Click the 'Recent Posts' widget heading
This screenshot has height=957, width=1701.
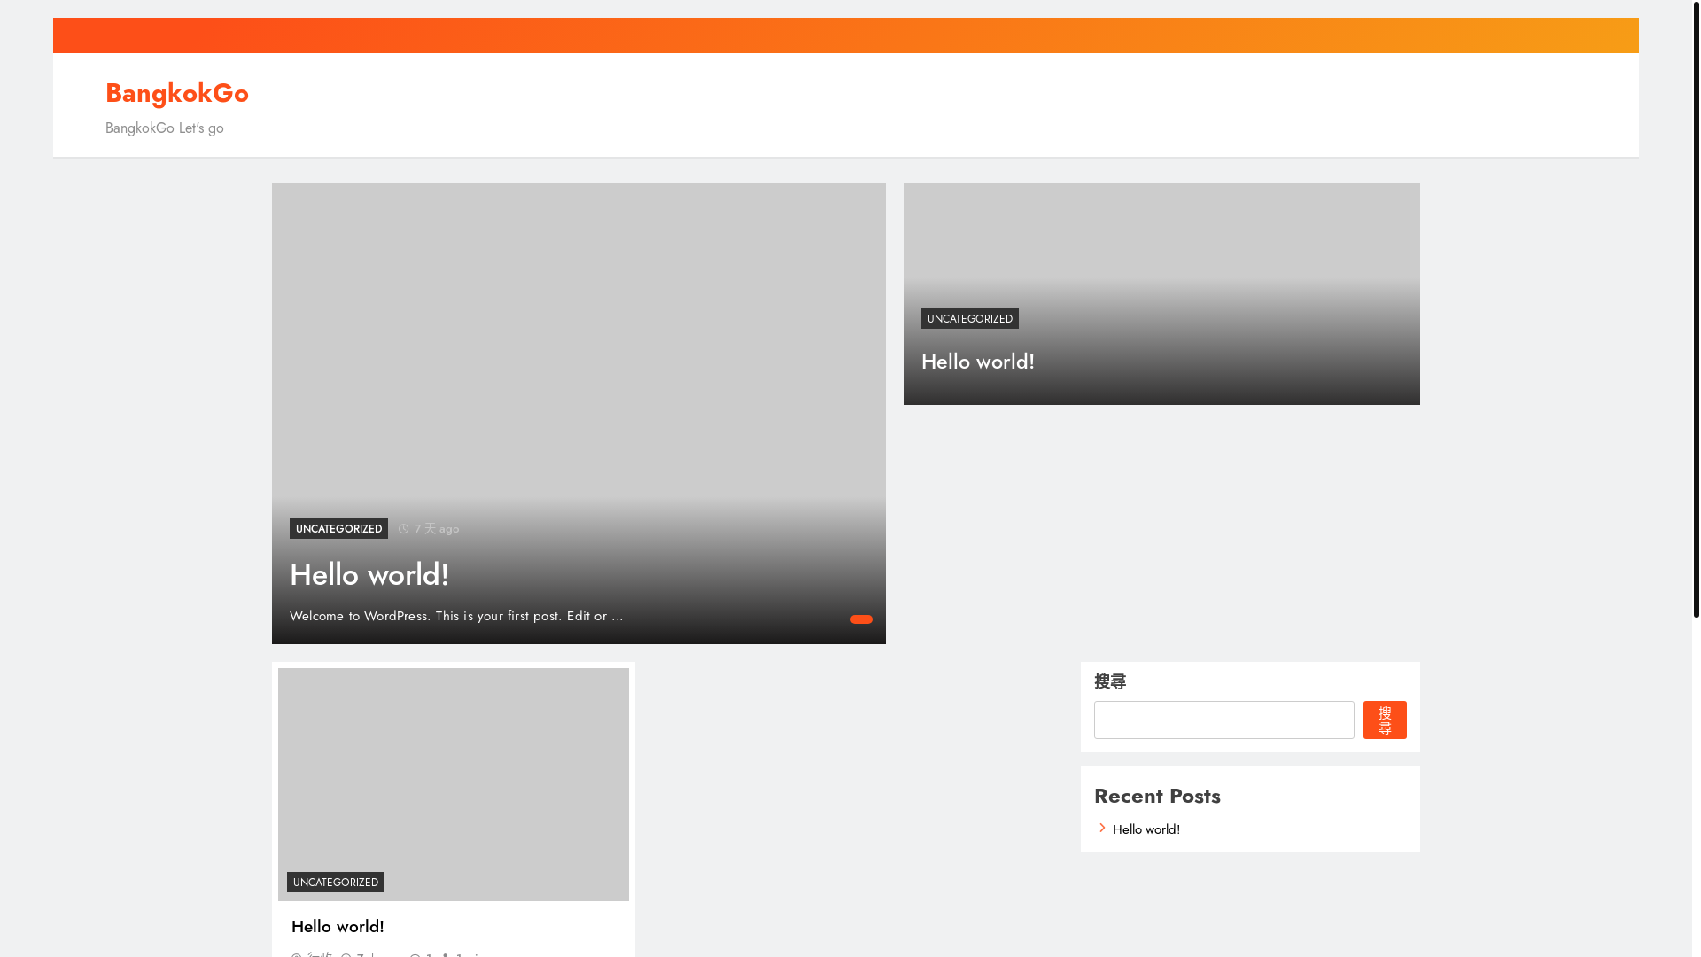tap(1157, 796)
